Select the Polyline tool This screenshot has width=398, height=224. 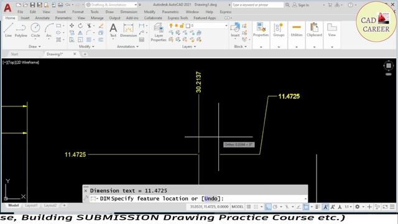(21, 30)
